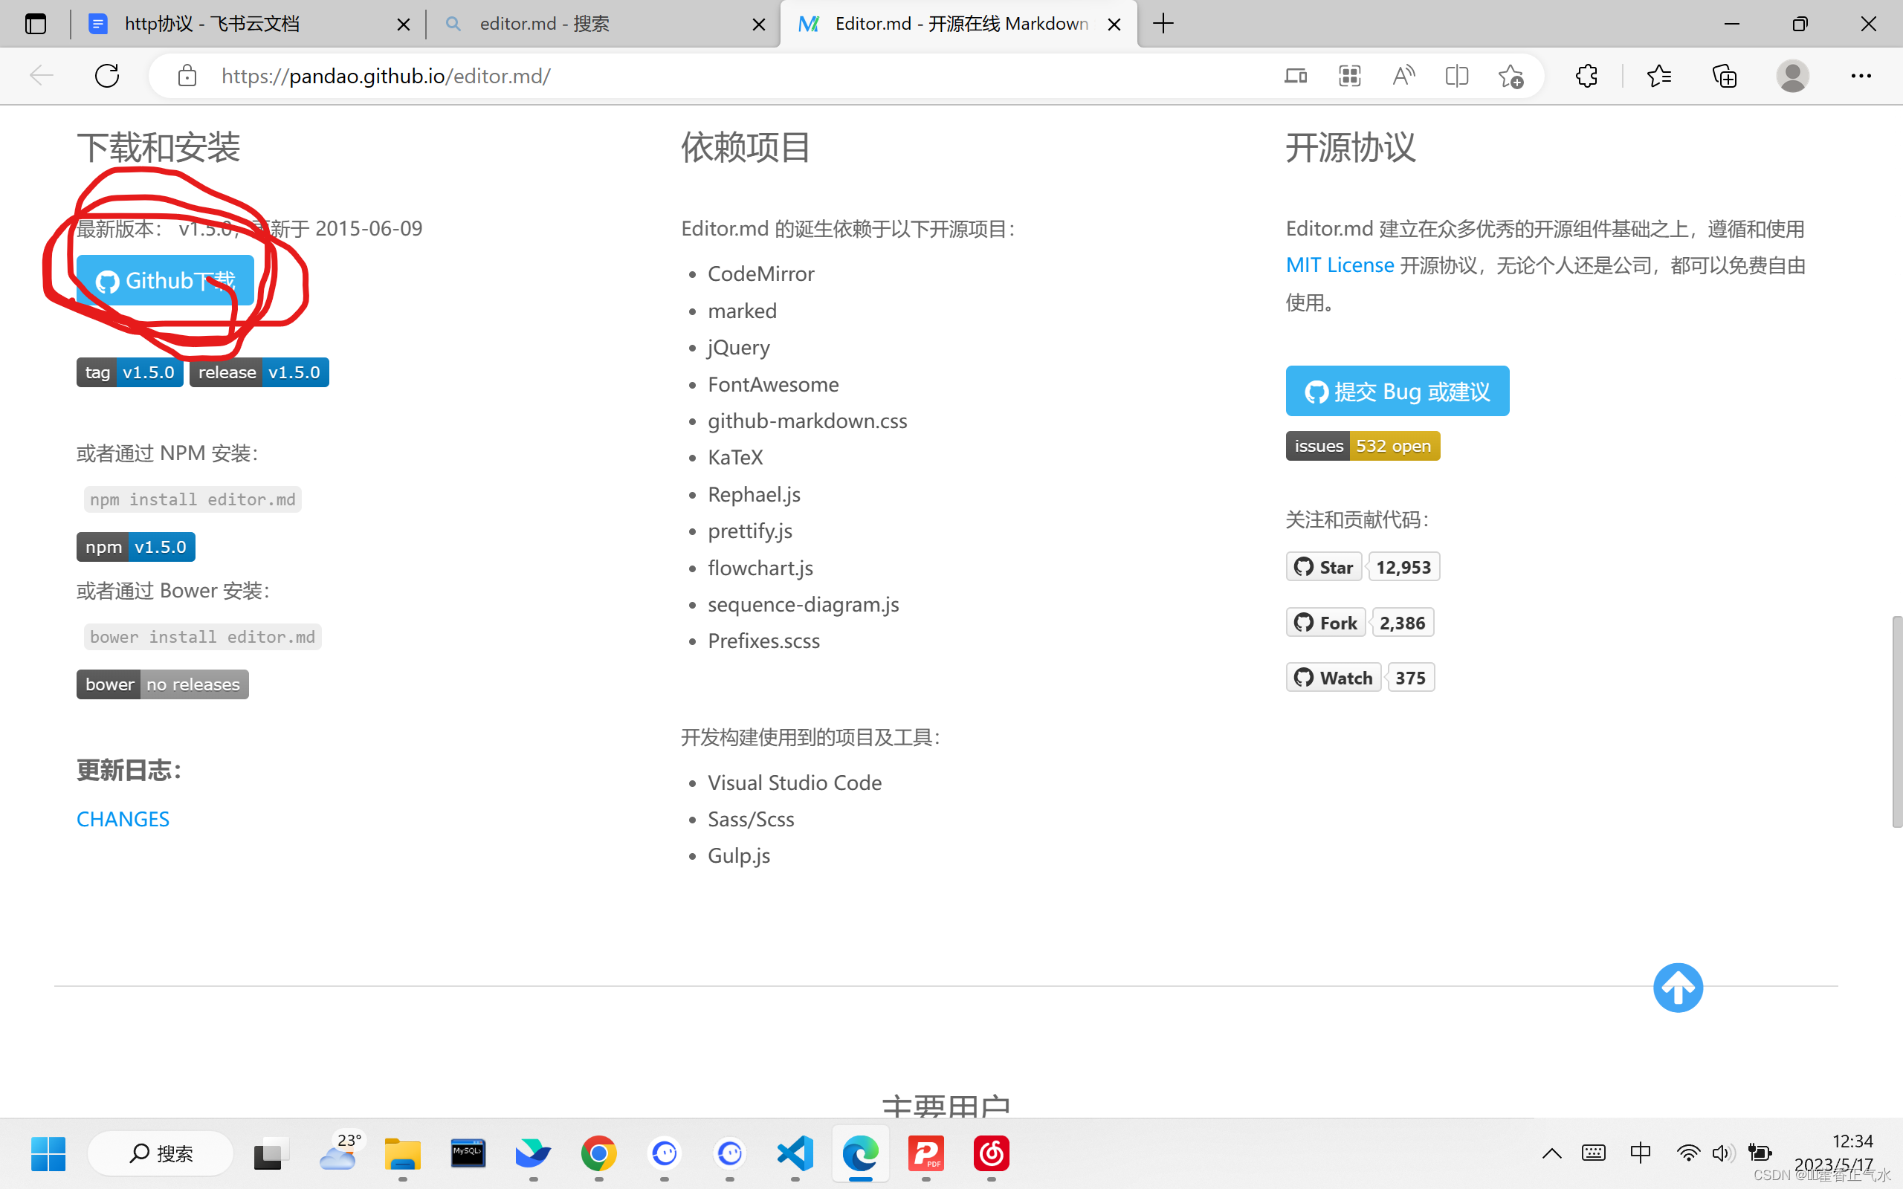
Task: Toggle the split screen view icon
Action: [1456, 75]
